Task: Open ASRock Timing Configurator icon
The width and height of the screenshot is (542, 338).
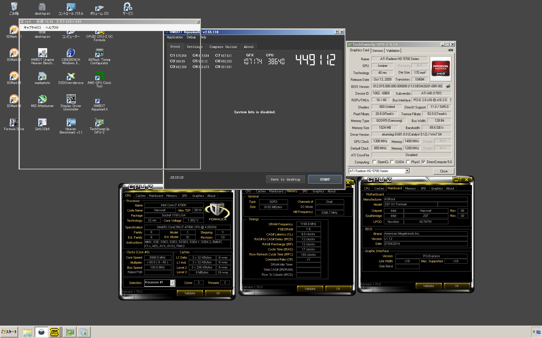Action: 99,57
